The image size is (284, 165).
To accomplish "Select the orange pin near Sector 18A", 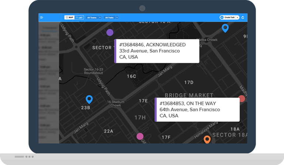I will (x=207, y=139).
